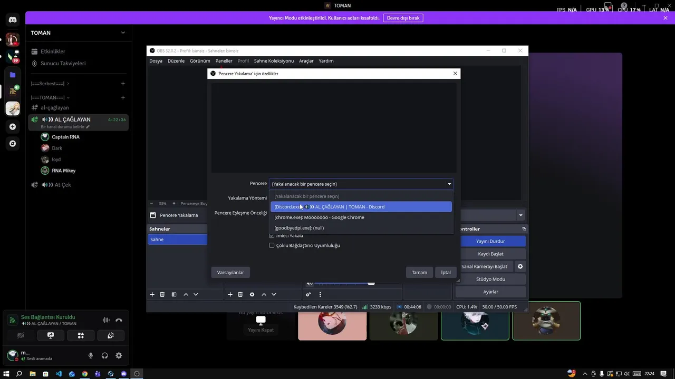Toggle İmleci Yakala checkbox
The image size is (675, 379).
pyautogui.click(x=272, y=236)
